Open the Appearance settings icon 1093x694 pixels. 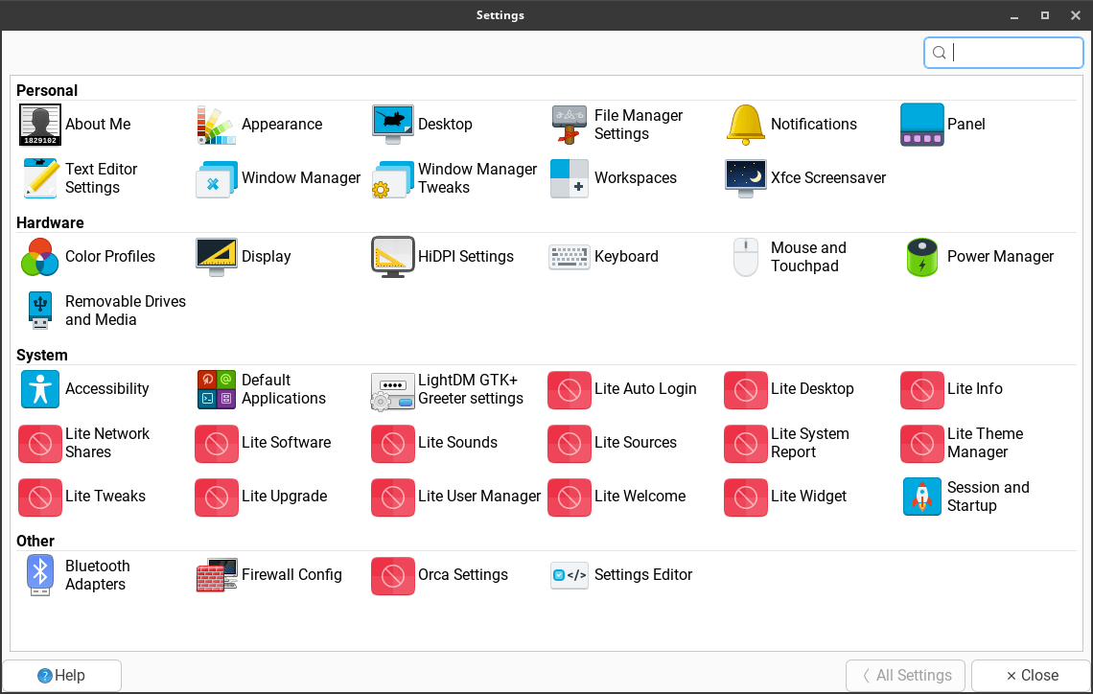point(216,125)
